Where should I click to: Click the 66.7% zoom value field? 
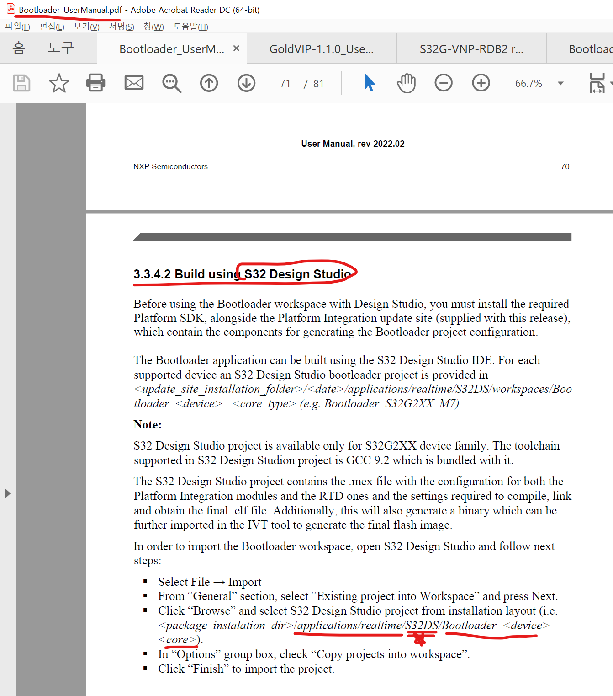pyautogui.click(x=528, y=84)
